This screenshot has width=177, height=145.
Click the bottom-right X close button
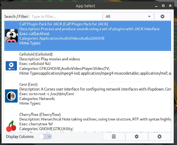[x=160, y=137]
